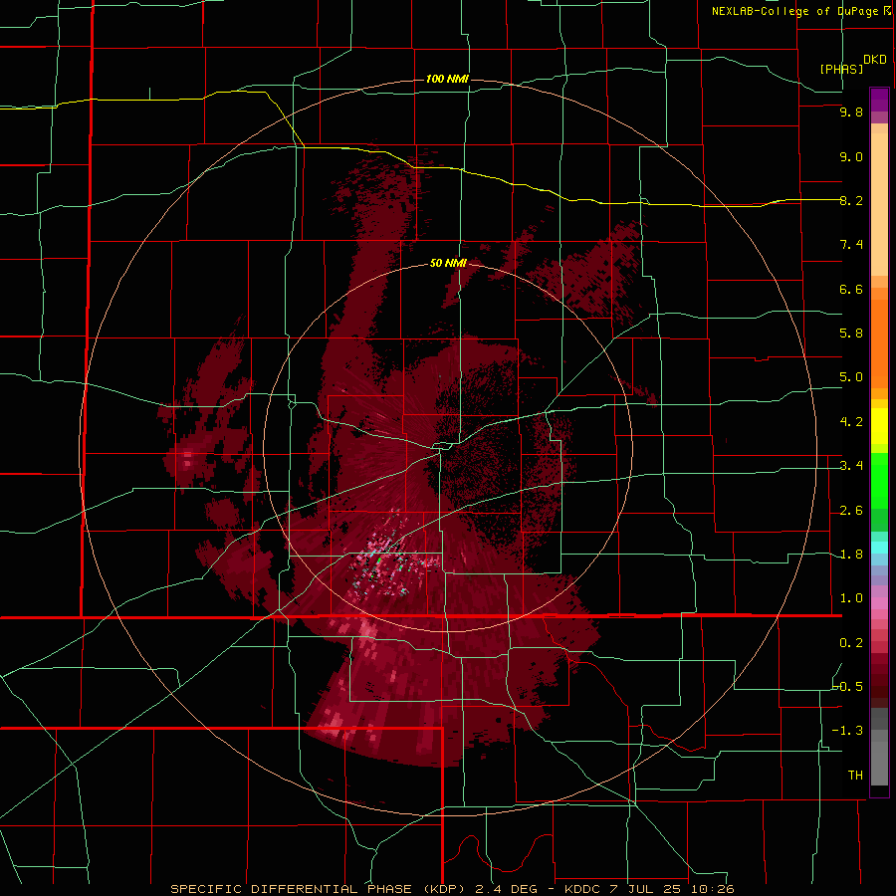Click the 1.8 legend value
The image size is (896, 896).
click(x=851, y=555)
